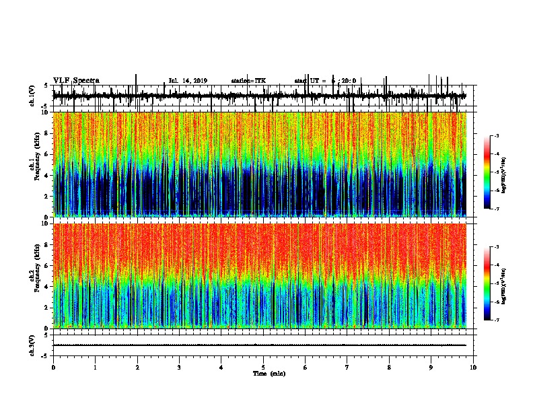Viewport: 533px width, 412px height.
Task: Click the "-5" label on the ch.2 color bar
Action: (497, 283)
